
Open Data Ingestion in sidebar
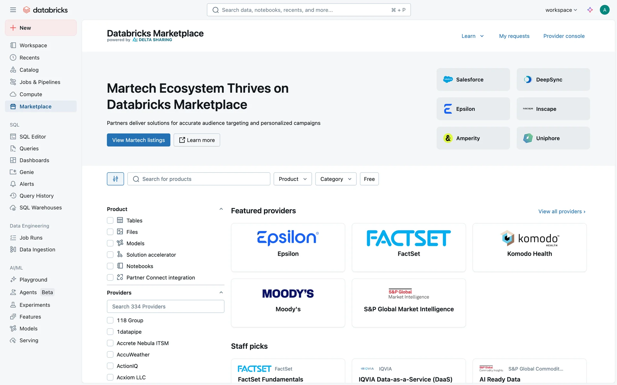point(37,250)
